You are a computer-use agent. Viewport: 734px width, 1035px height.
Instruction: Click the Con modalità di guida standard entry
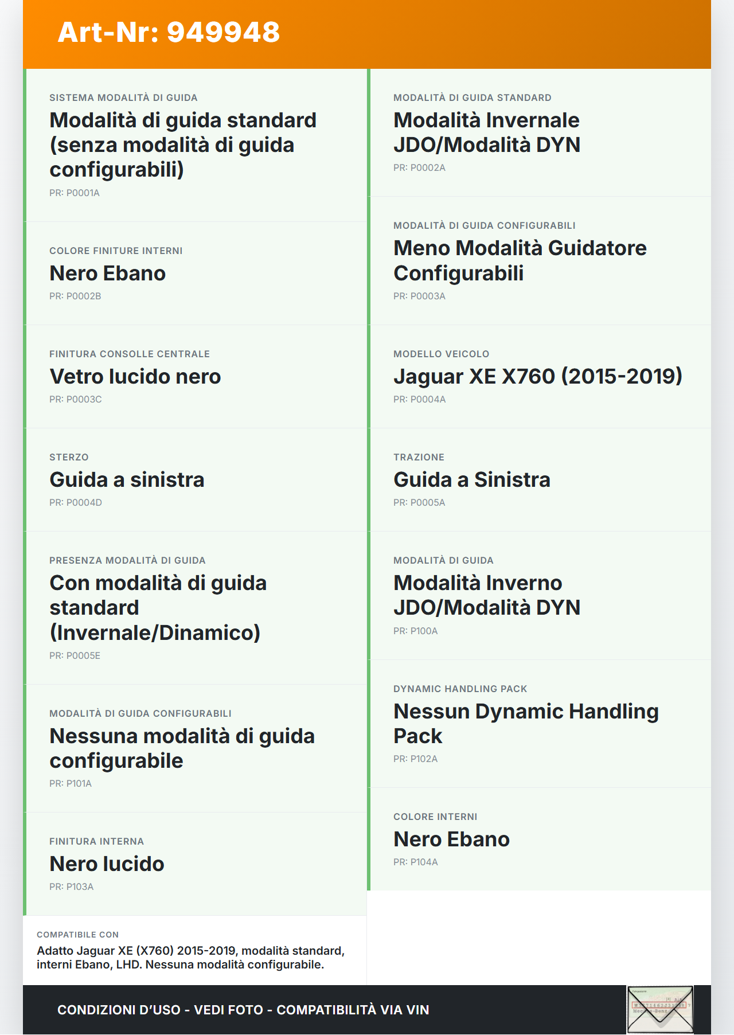[158, 608]
